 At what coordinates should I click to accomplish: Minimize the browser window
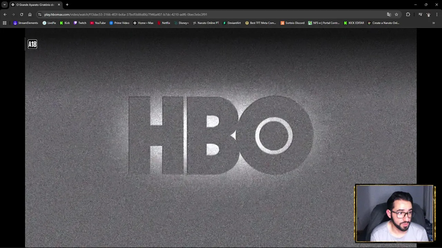coord(415,4)
